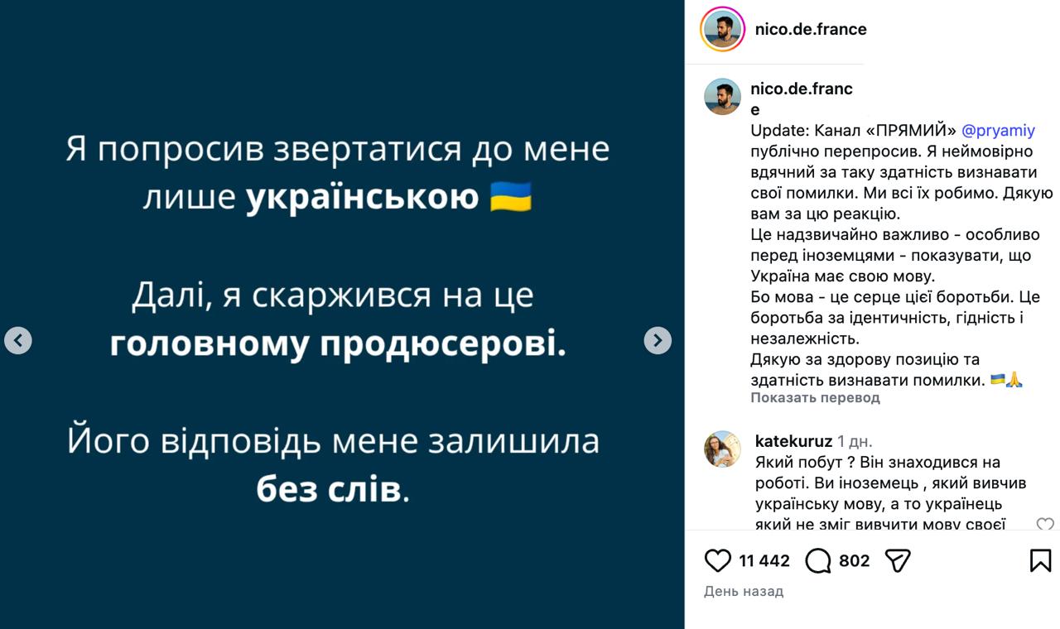Share the post with the paper plane icon

click(899, 560)
